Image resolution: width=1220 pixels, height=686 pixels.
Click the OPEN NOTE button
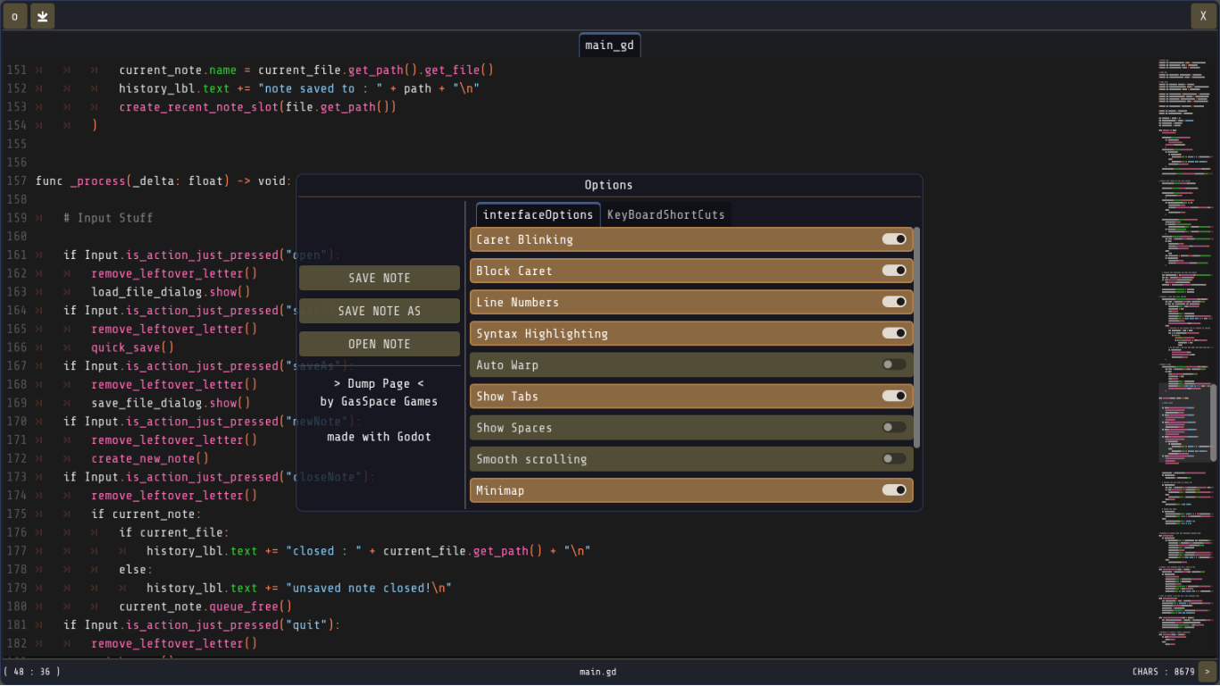tap(380, 344)
